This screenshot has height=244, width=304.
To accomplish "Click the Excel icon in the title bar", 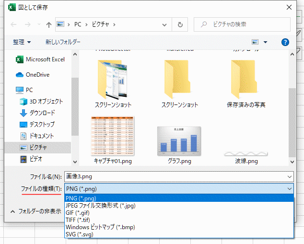I will [12, 7].
